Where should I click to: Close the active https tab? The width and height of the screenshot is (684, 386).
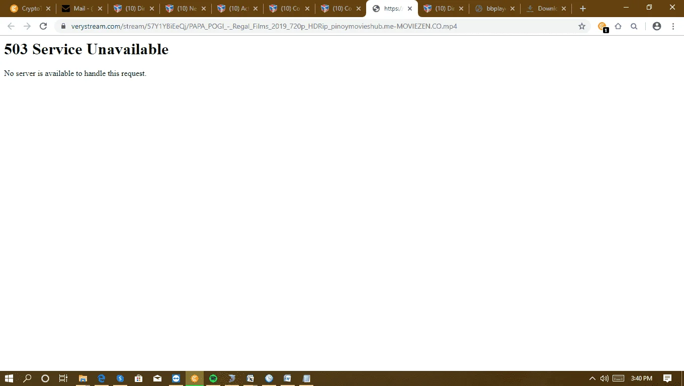[x=410, y=9]
